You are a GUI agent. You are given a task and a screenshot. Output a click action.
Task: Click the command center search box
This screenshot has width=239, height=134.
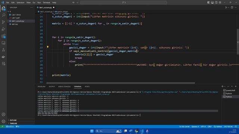pyautogui.click(x=124, y=3)
